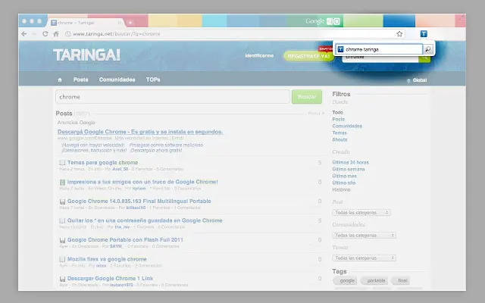Click the browser address bar URL
This screenshot has width=485, height=303.
tap(117, 34)
